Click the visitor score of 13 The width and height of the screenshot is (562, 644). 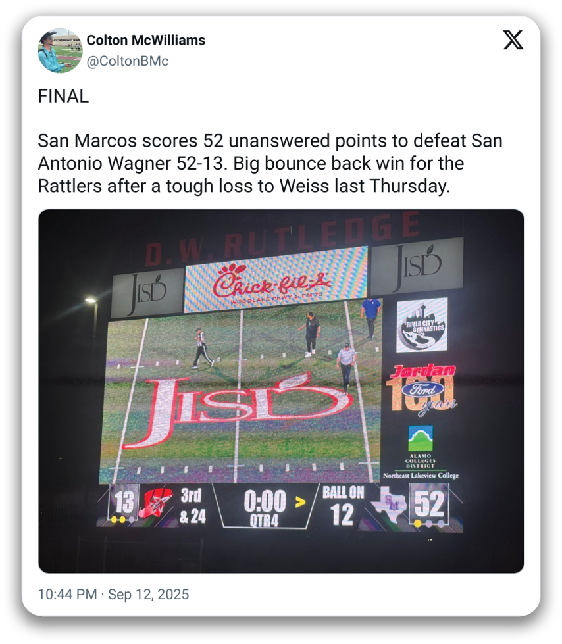[124, 504]
